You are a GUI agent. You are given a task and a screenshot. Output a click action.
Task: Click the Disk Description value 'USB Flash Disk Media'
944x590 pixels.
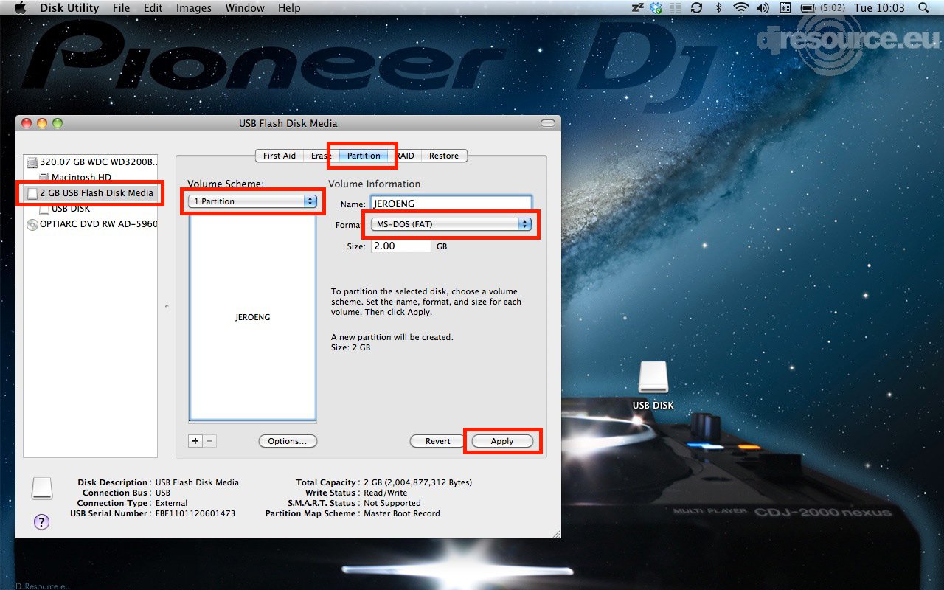point(197,482)
